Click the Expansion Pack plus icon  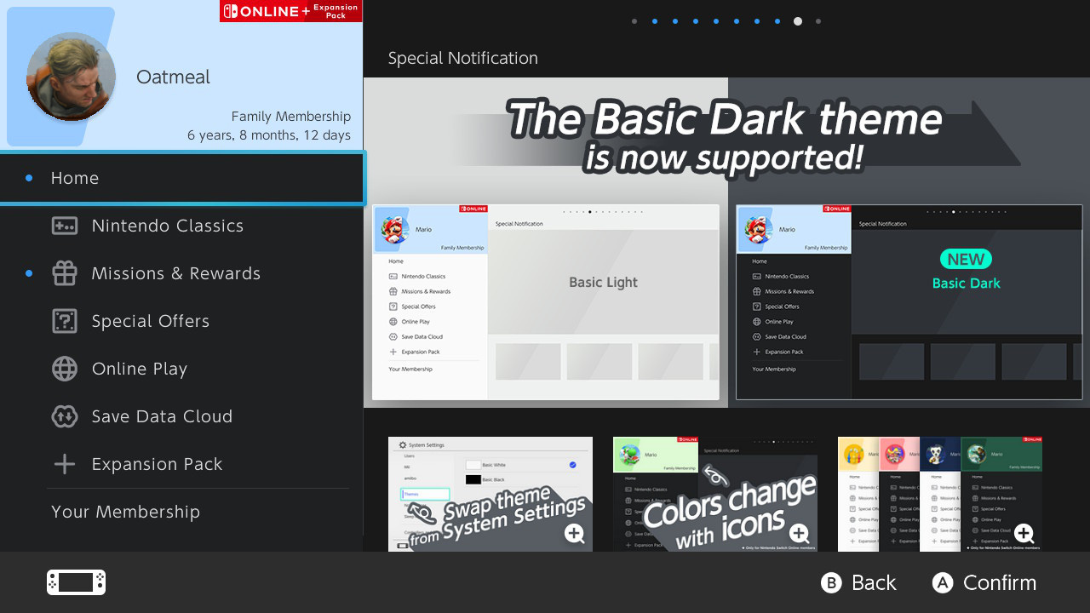[x=65, y=464]
